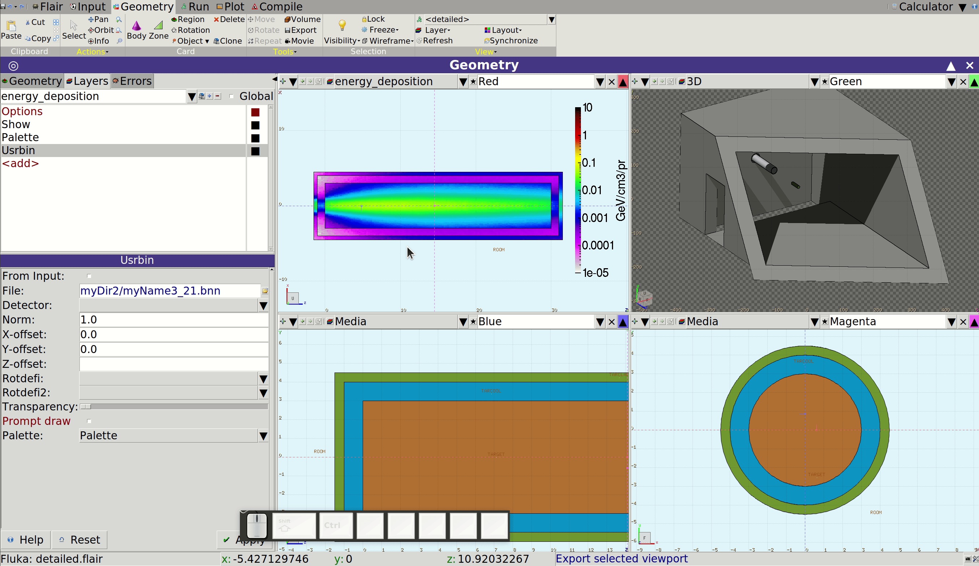The width and height of the screenshot is (979, 566).
Task: Switch to the Layers tab
Action: point(87,81)
